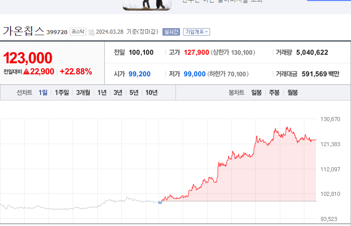Screen dimensions: 351x226
Task: Click the 시가 value 99,200
Action: (x=139, y=74)
